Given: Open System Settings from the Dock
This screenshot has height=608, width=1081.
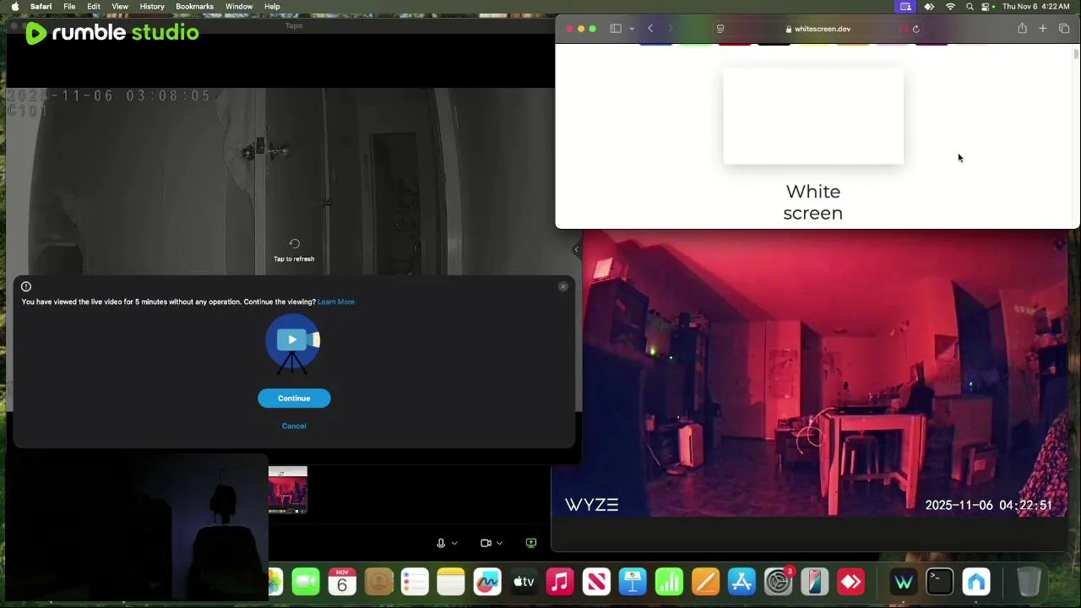Looking at the screenshot, I should coord(778,582).
